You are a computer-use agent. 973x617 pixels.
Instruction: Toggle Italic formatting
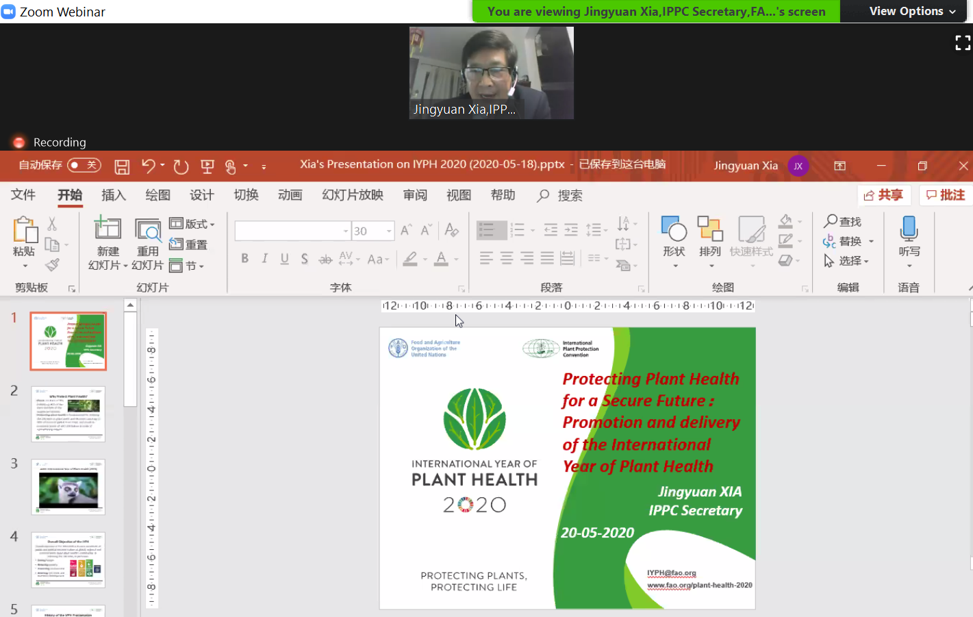264,259
